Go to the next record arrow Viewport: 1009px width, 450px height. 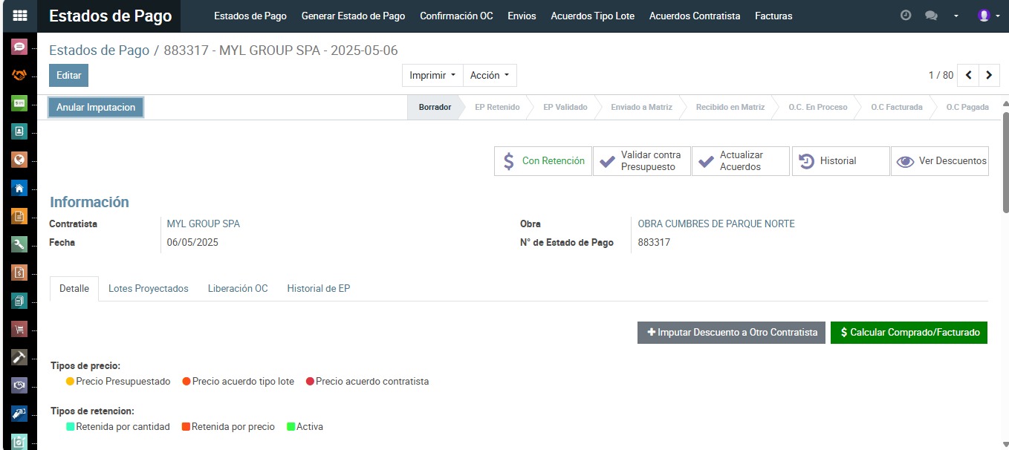989,75
